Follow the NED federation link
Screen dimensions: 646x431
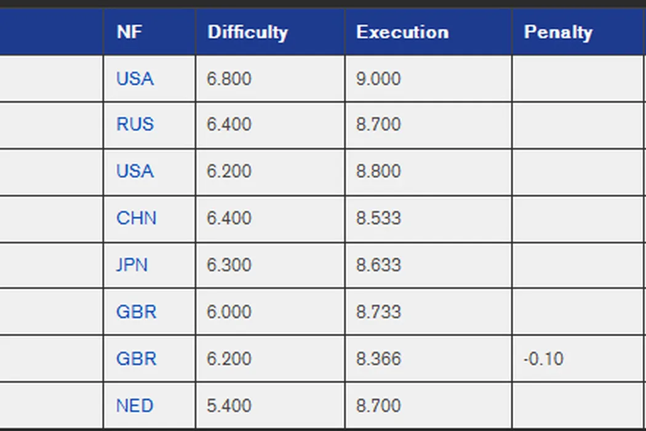[135, 406]
